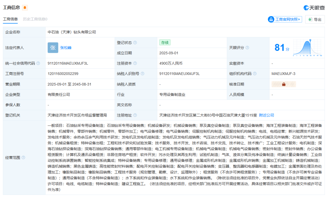Click the 经营范围 description text

click(185, 158)
